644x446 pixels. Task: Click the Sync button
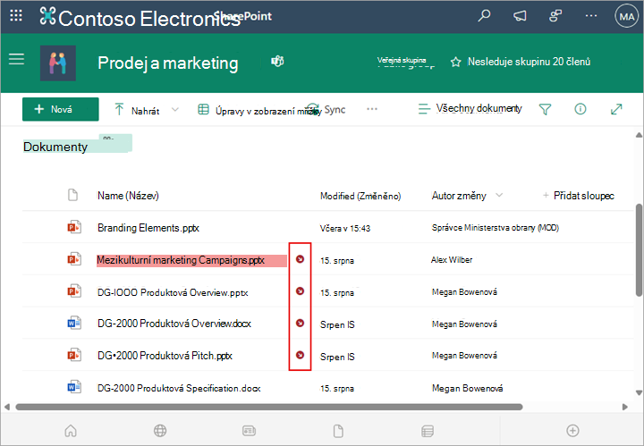coord(326,110)
